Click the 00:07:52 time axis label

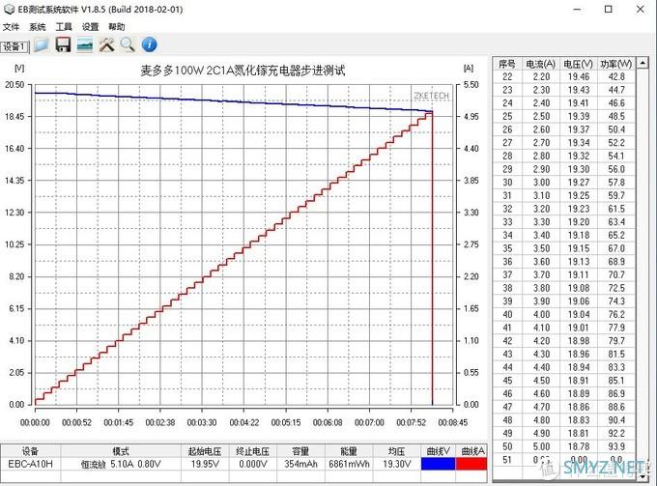[x=411, y=422]
